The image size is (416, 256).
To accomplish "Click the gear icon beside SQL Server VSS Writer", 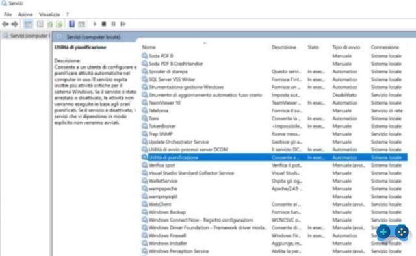I will (144, 79).
